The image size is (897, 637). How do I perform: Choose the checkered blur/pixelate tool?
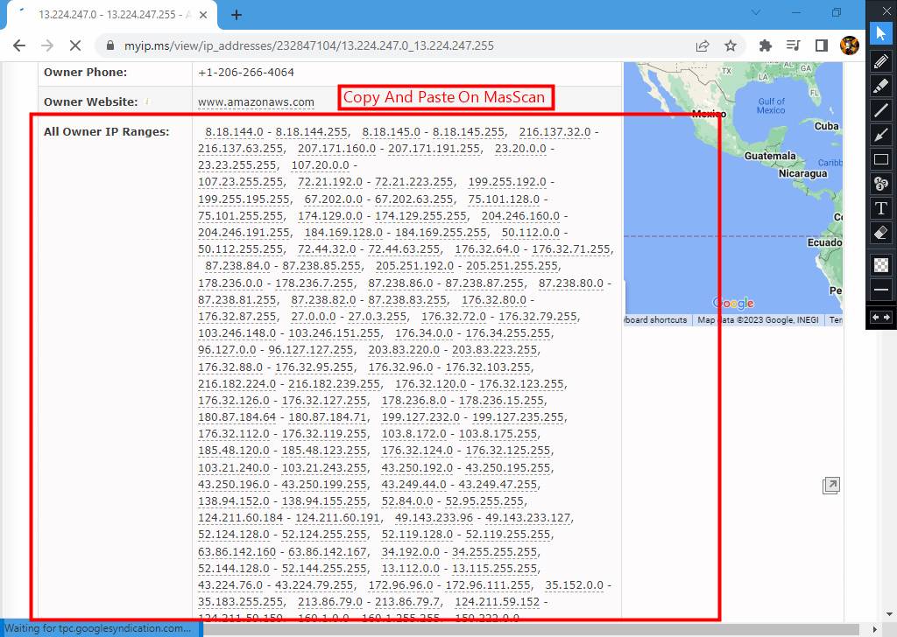point(881,264)
